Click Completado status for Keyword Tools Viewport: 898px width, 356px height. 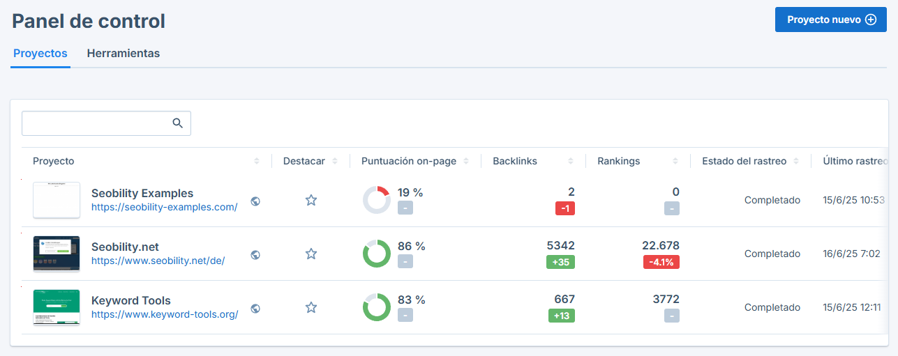click(772, 307)
